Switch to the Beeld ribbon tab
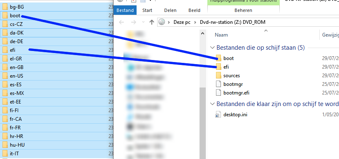 pyautogui.click(x=194, y=10)
